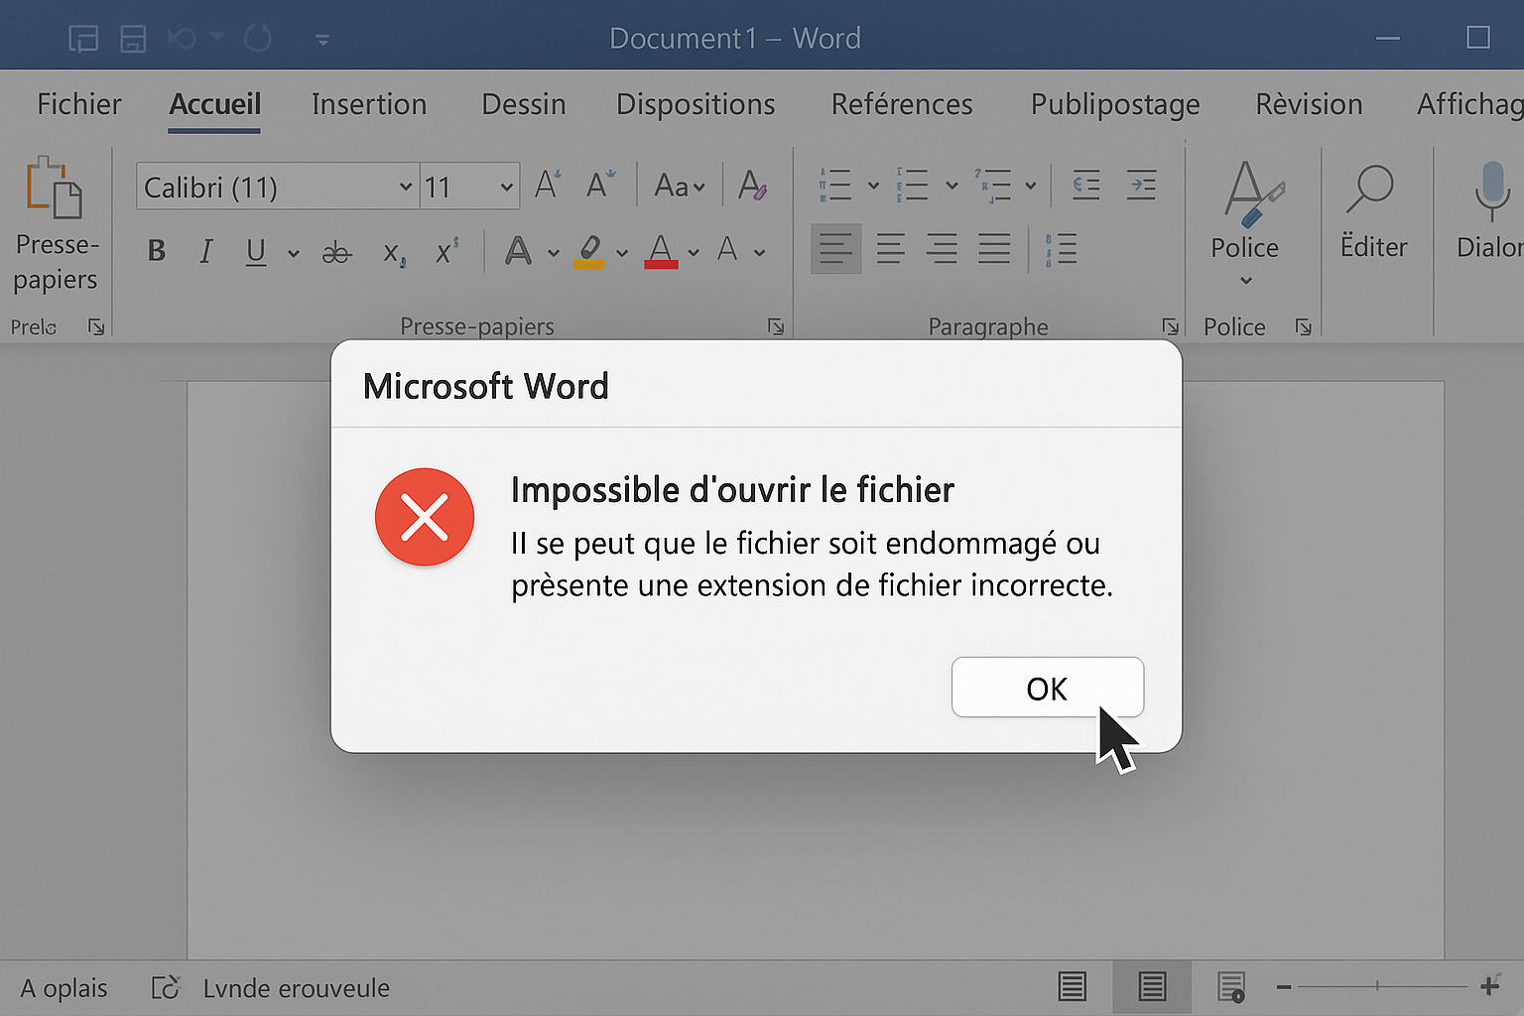Click the autosave window icon in title bar
This screenshot has width=1524, height=1016.
coord(83,39)
